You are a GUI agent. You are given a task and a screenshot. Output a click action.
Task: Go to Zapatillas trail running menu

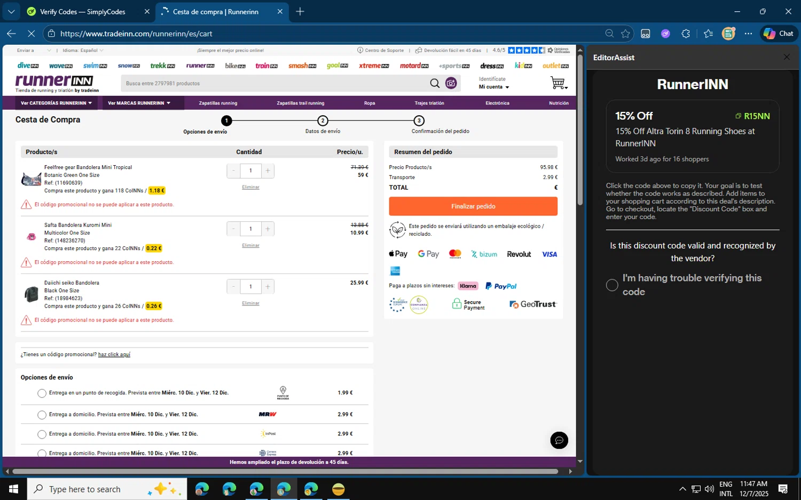pos(300,103)
